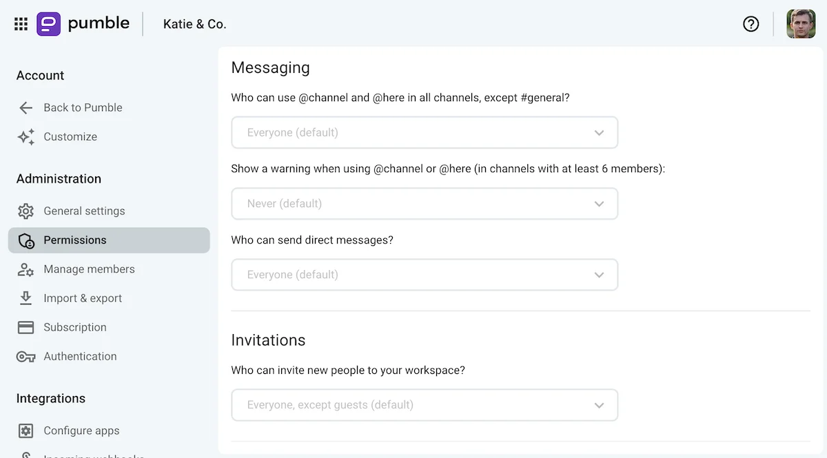
Task: Open the help question mark icon
Action: click(751, 23)
